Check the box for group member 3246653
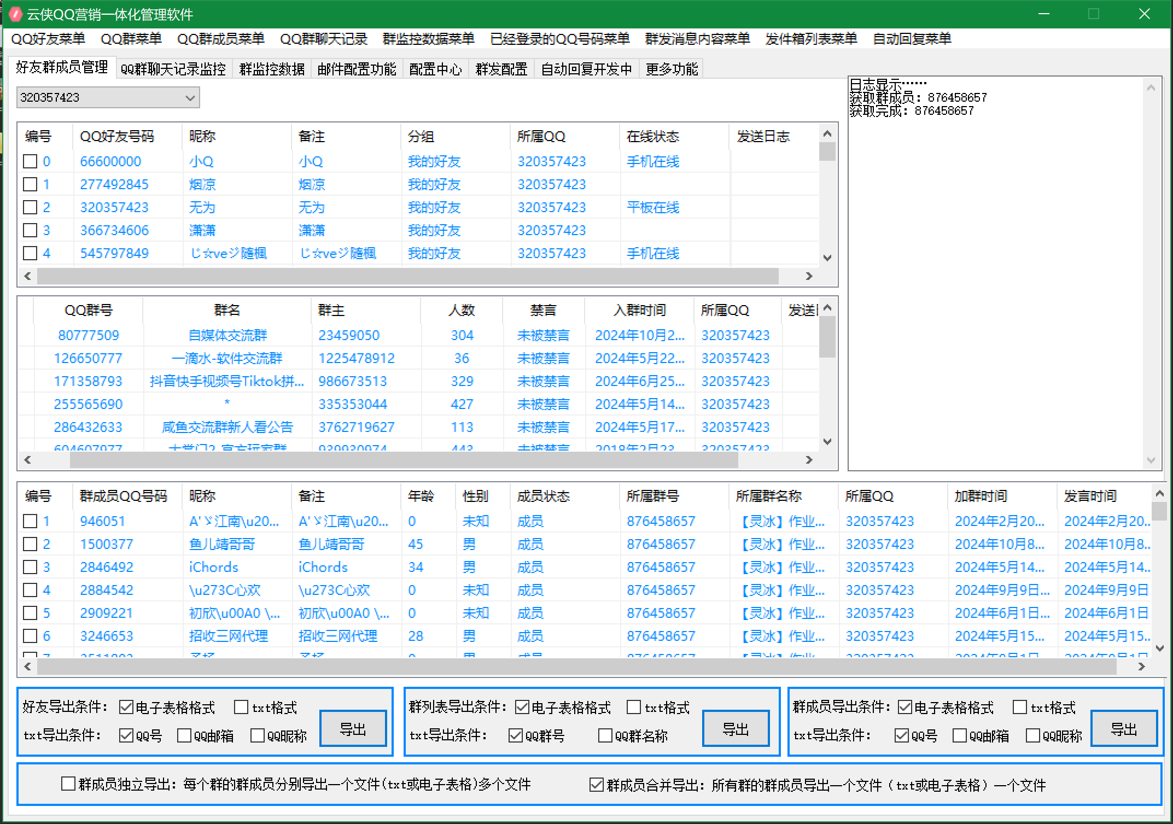Image resolution: width=1173 pixels, height=824 pixels. (x=30, y=636)
